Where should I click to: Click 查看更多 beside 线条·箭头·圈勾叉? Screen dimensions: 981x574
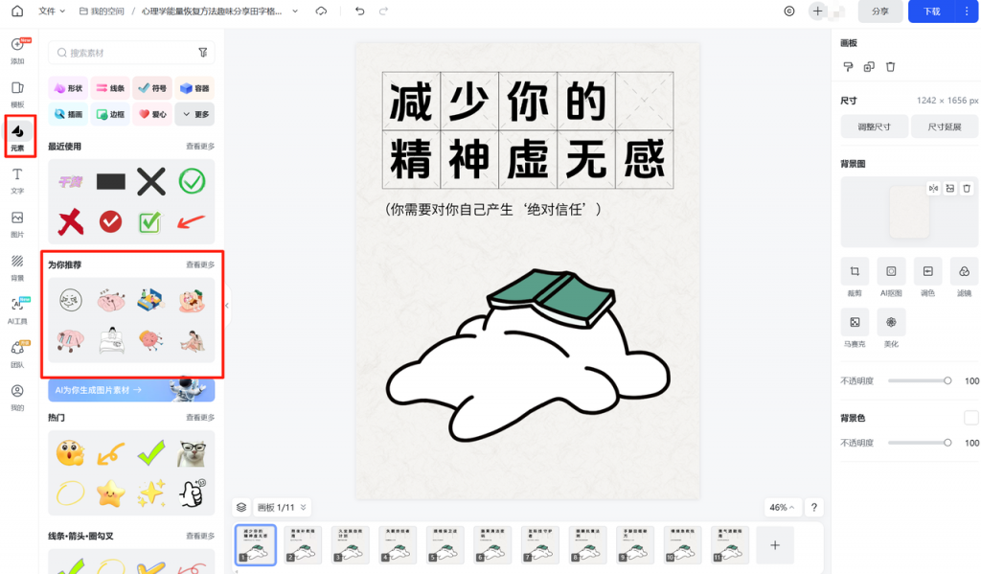tap(199, 537)
